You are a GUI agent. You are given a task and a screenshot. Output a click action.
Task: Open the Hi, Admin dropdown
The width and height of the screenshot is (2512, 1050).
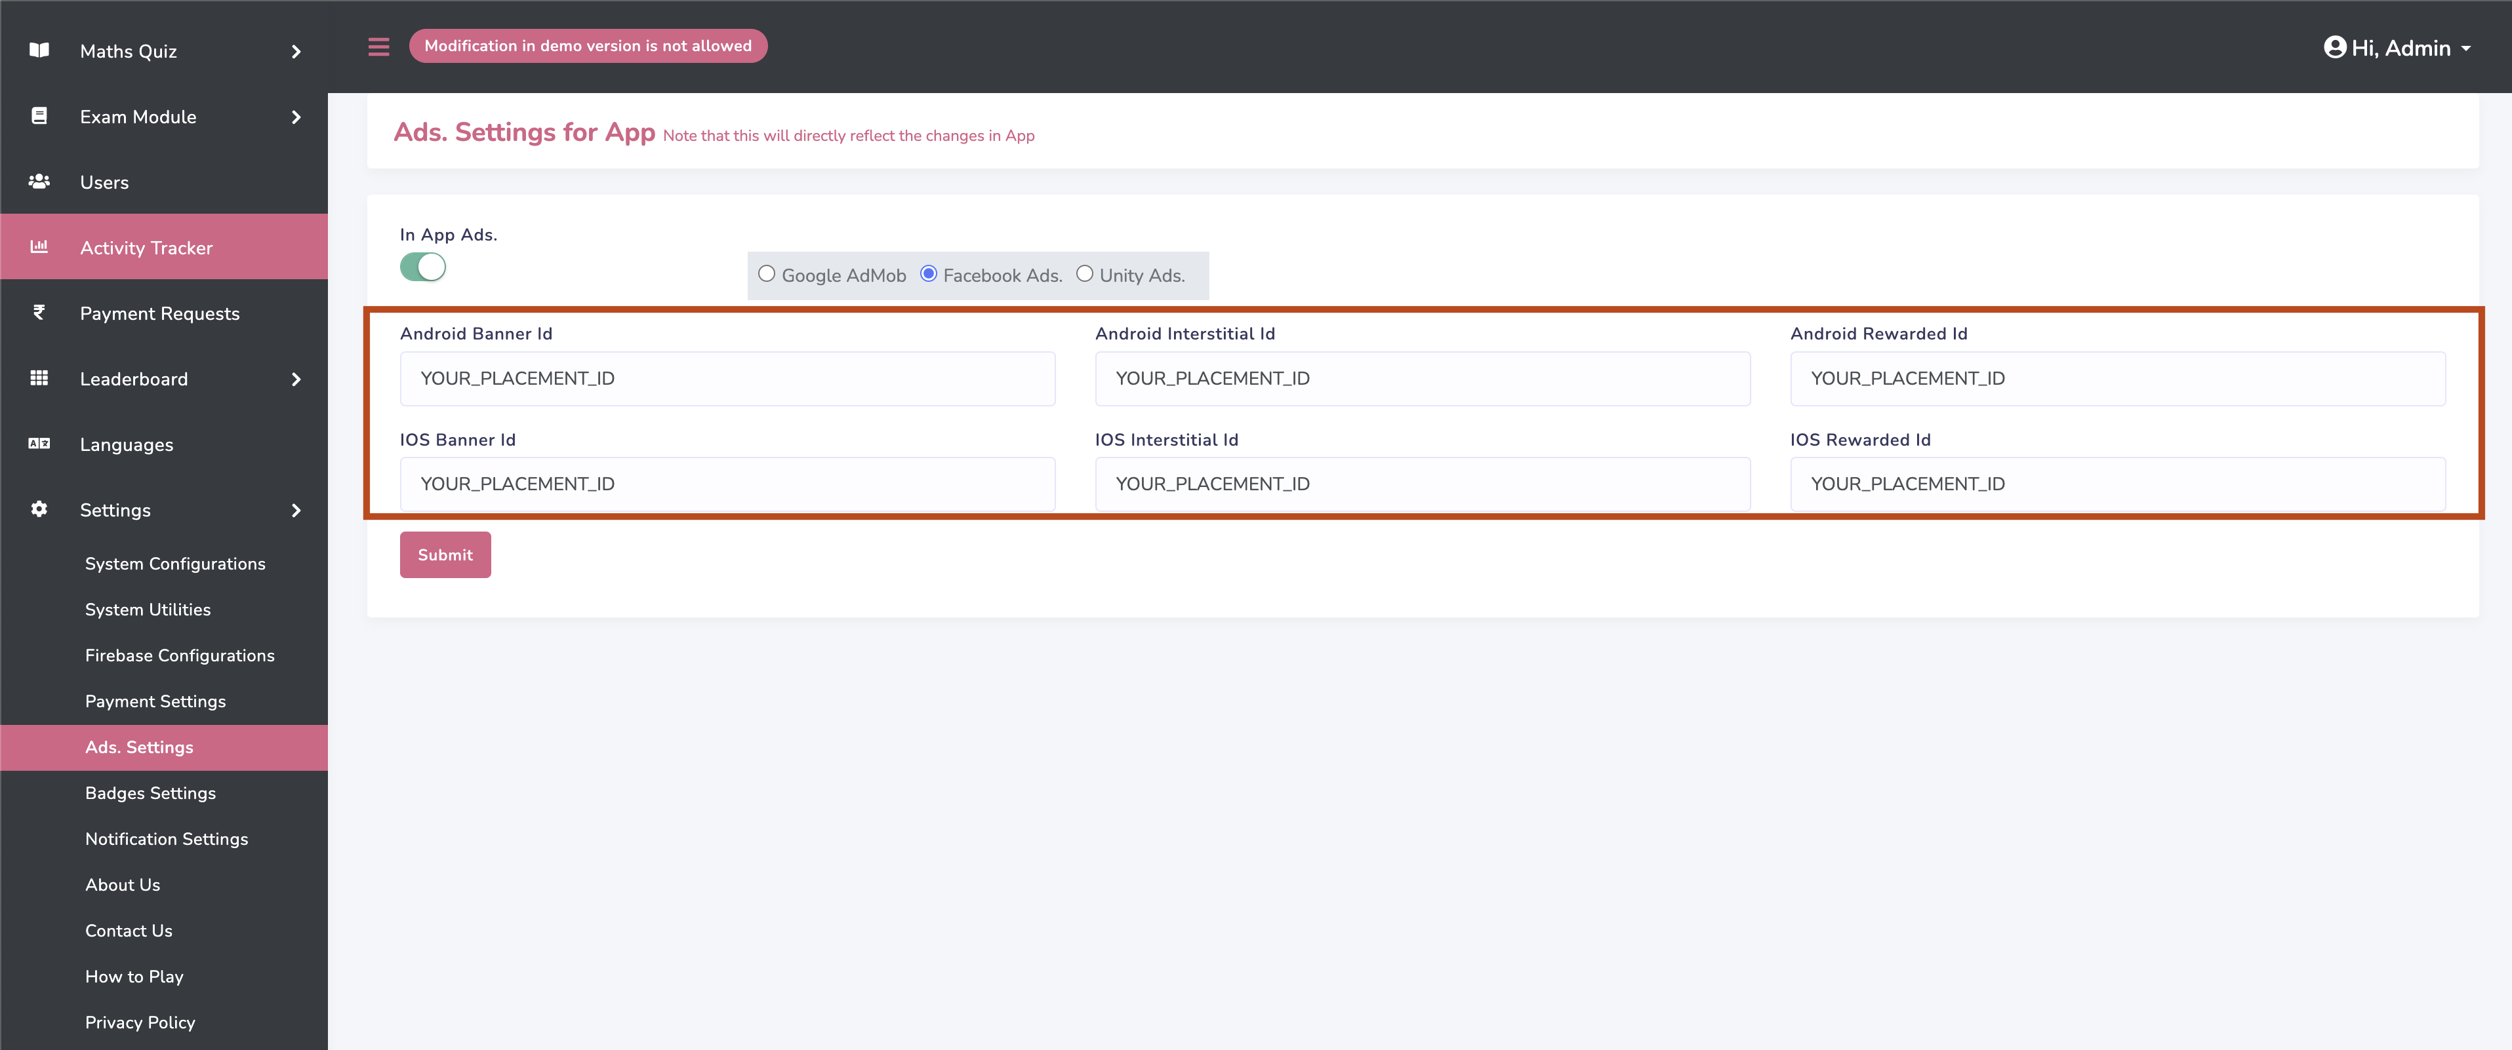[x=2398, y=48]
